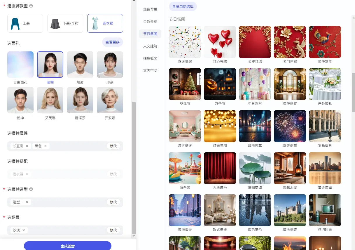Viewport: 355px width, 250px height.
Task: Select the 金枝红墙 scene thumbnail
Action: [255, 42]
